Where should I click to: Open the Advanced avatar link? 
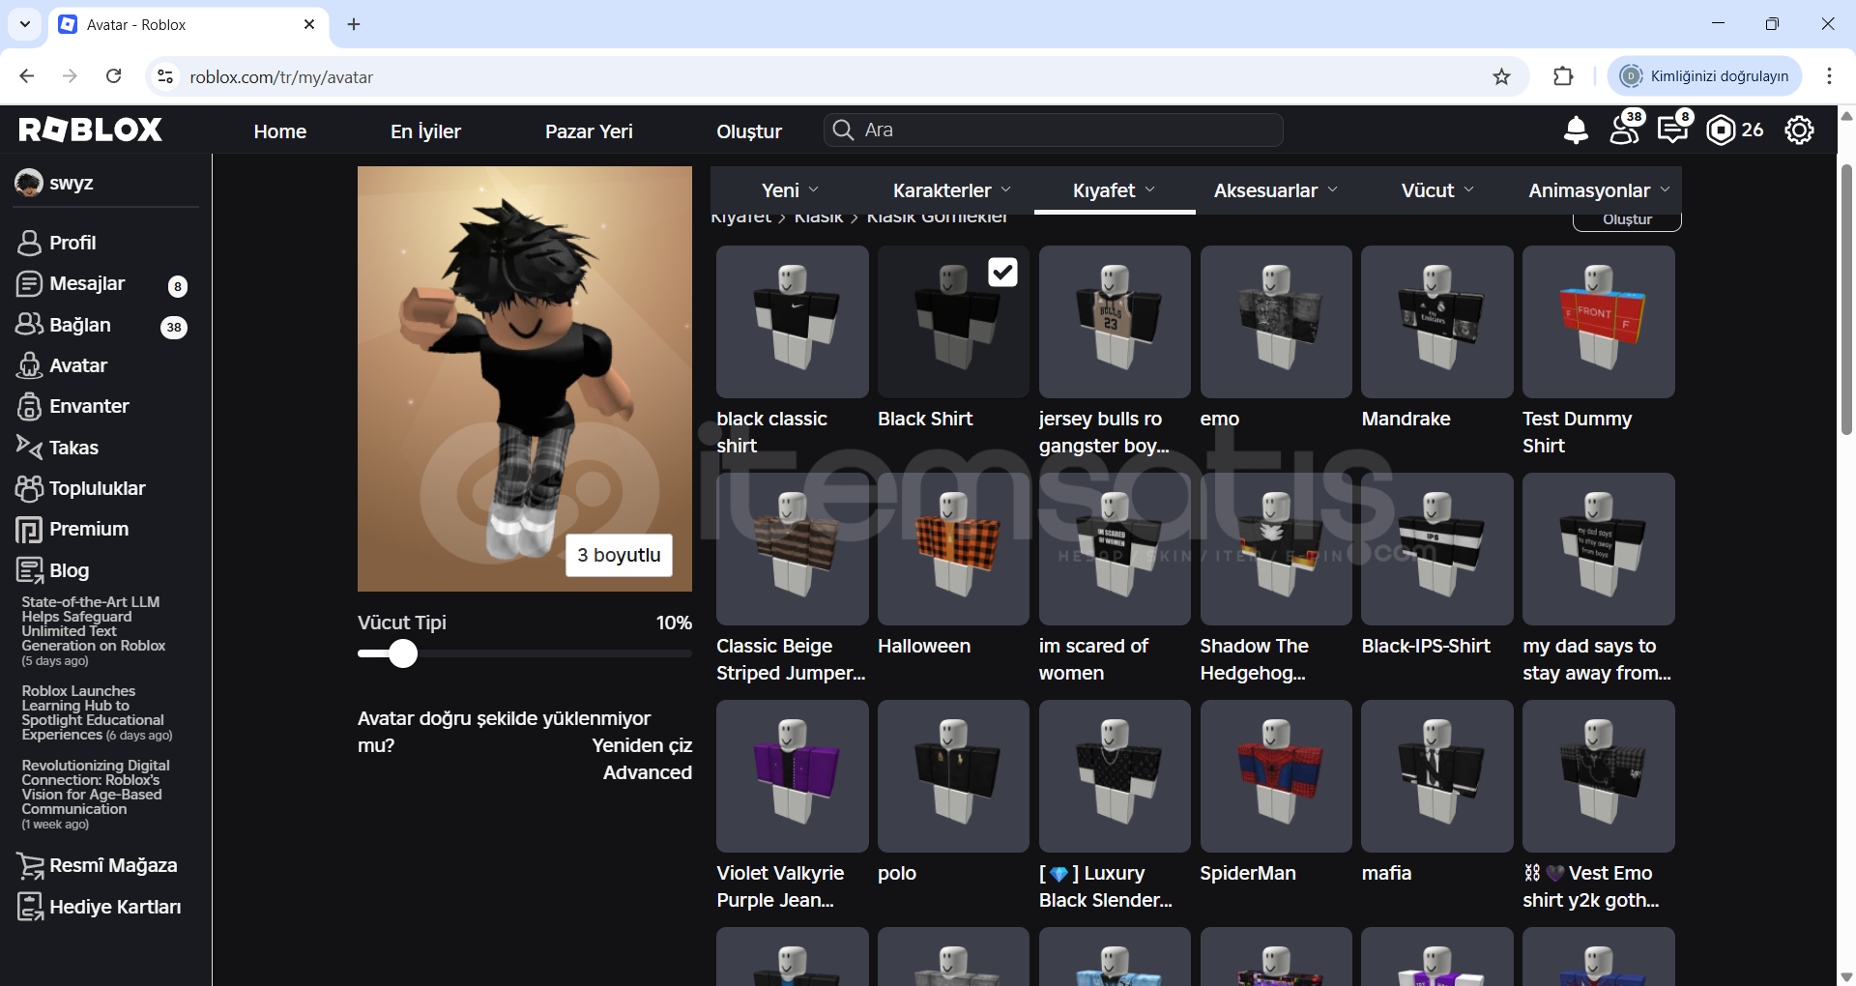pyautogui.click(x=648, y=772)
